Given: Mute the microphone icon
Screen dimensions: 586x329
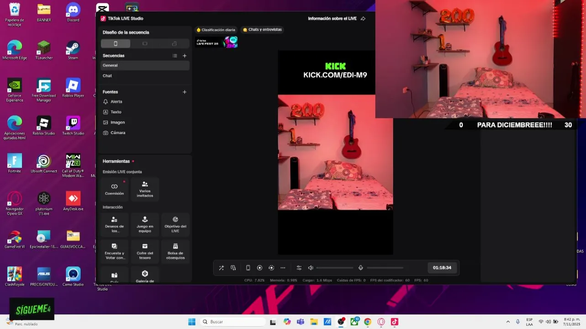Looking at the screenshot, I should [x=360, y=268].
